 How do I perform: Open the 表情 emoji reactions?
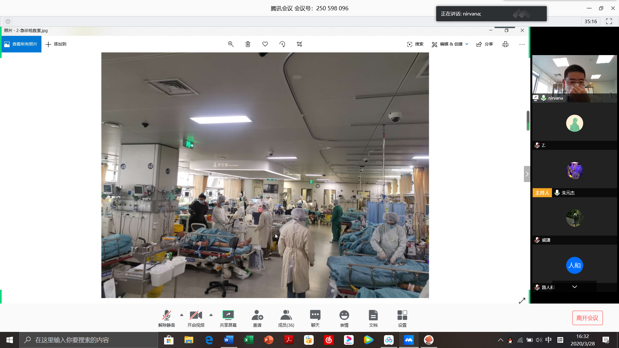344,318
